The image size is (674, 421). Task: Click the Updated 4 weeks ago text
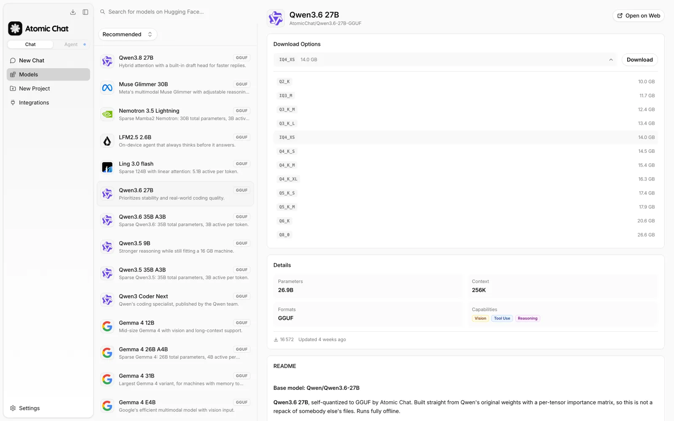pos(322,340)
